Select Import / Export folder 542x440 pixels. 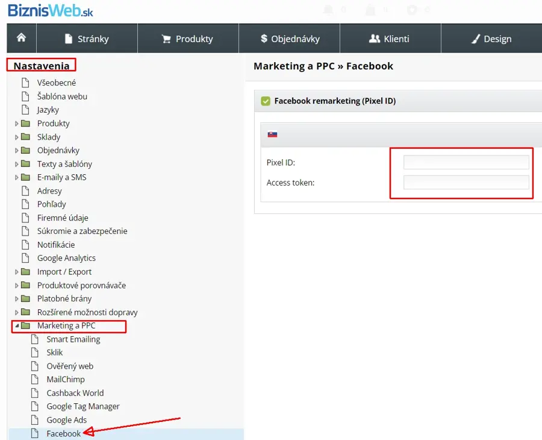click(64, 272)
